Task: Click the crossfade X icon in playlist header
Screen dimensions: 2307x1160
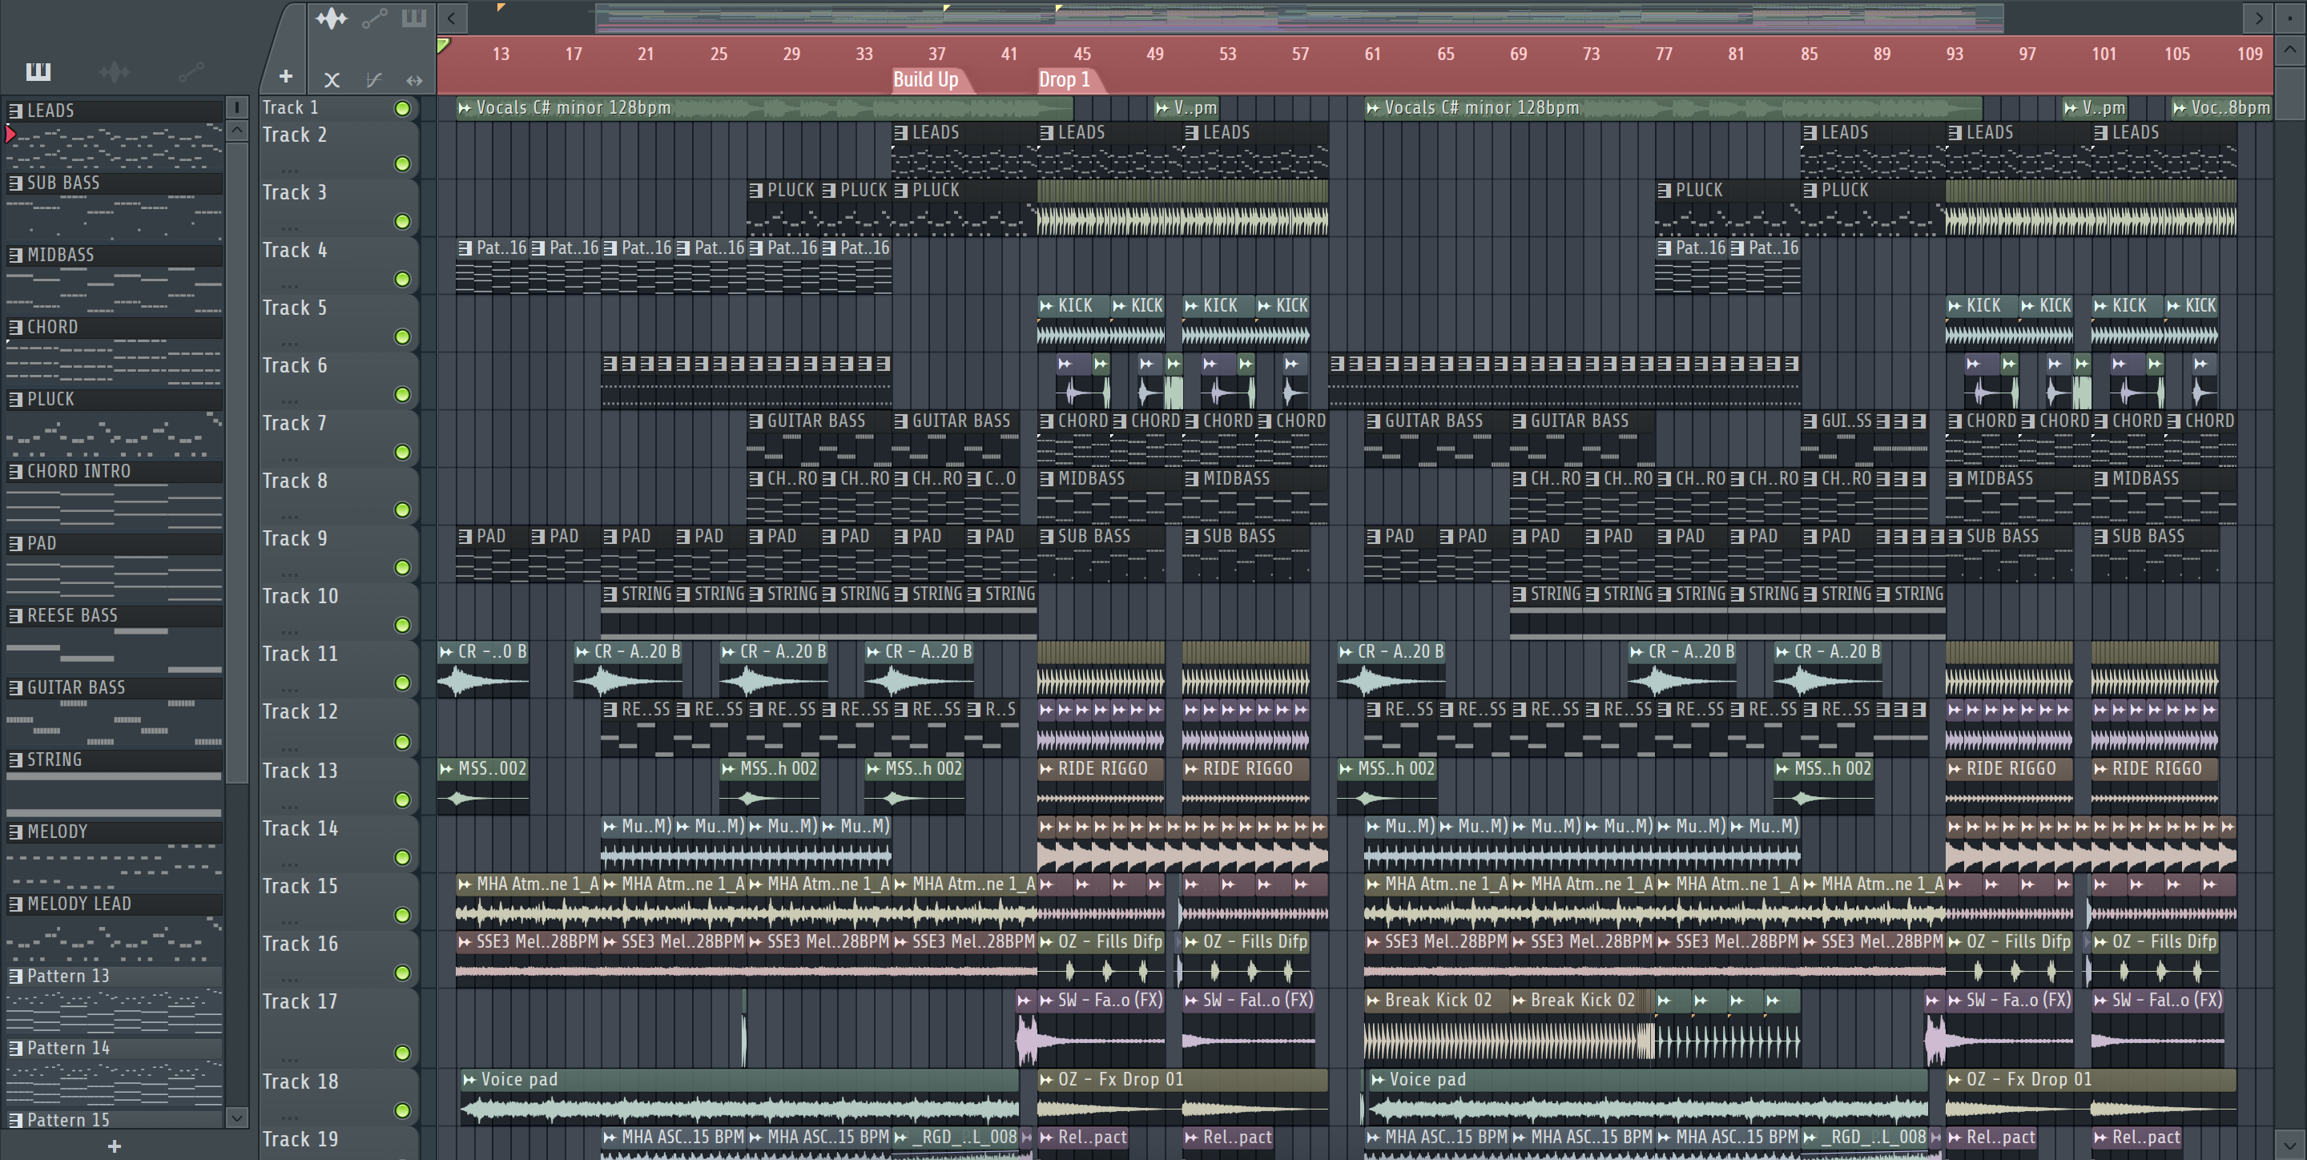Action: coord(332,80)
